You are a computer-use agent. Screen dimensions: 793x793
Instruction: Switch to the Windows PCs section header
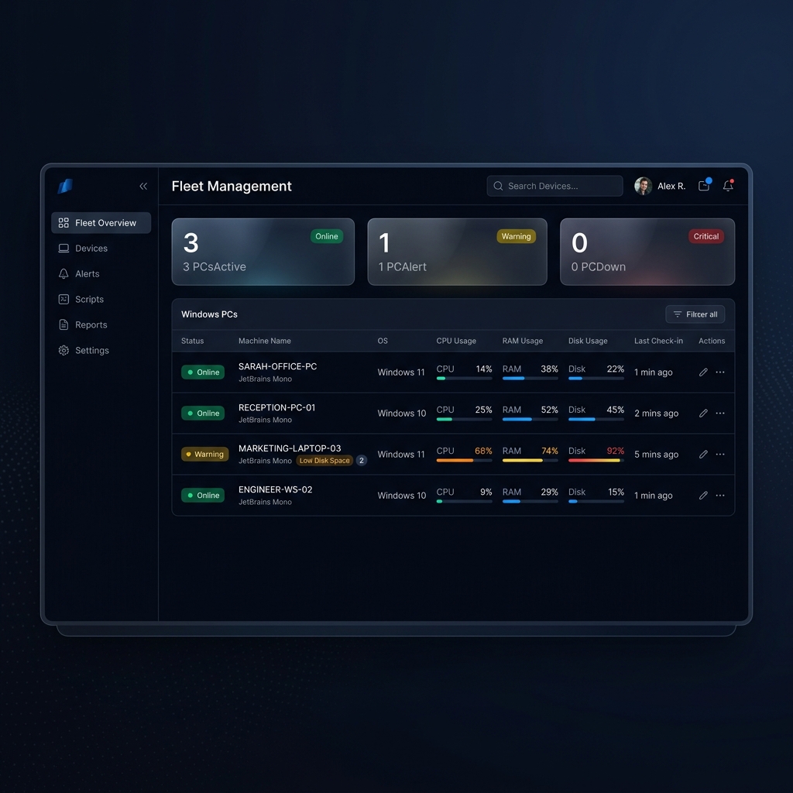(209, 314)
